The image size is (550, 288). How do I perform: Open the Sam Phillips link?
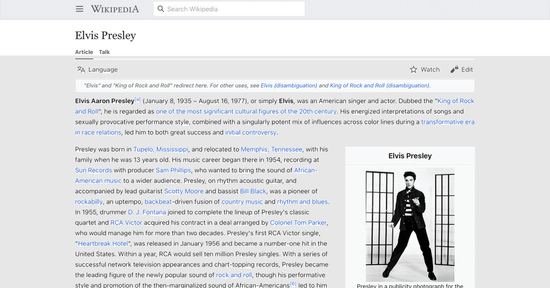pyautogui.click(x=173, y=170)
